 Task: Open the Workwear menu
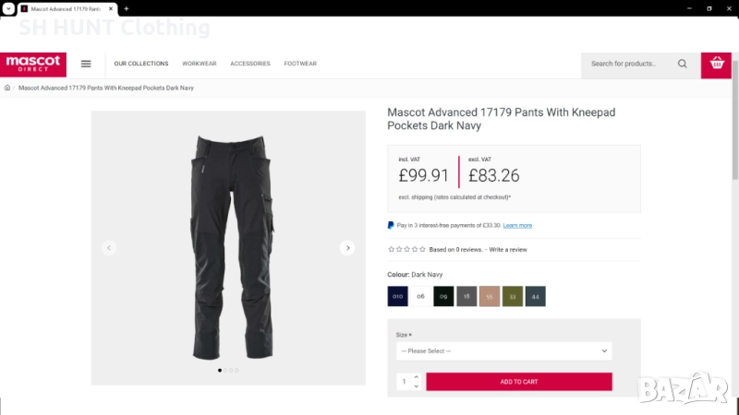pos(200,64)
